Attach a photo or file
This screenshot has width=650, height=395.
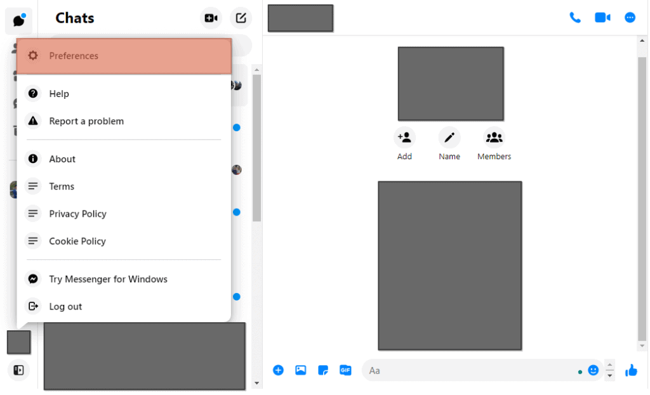coord(300,370)
